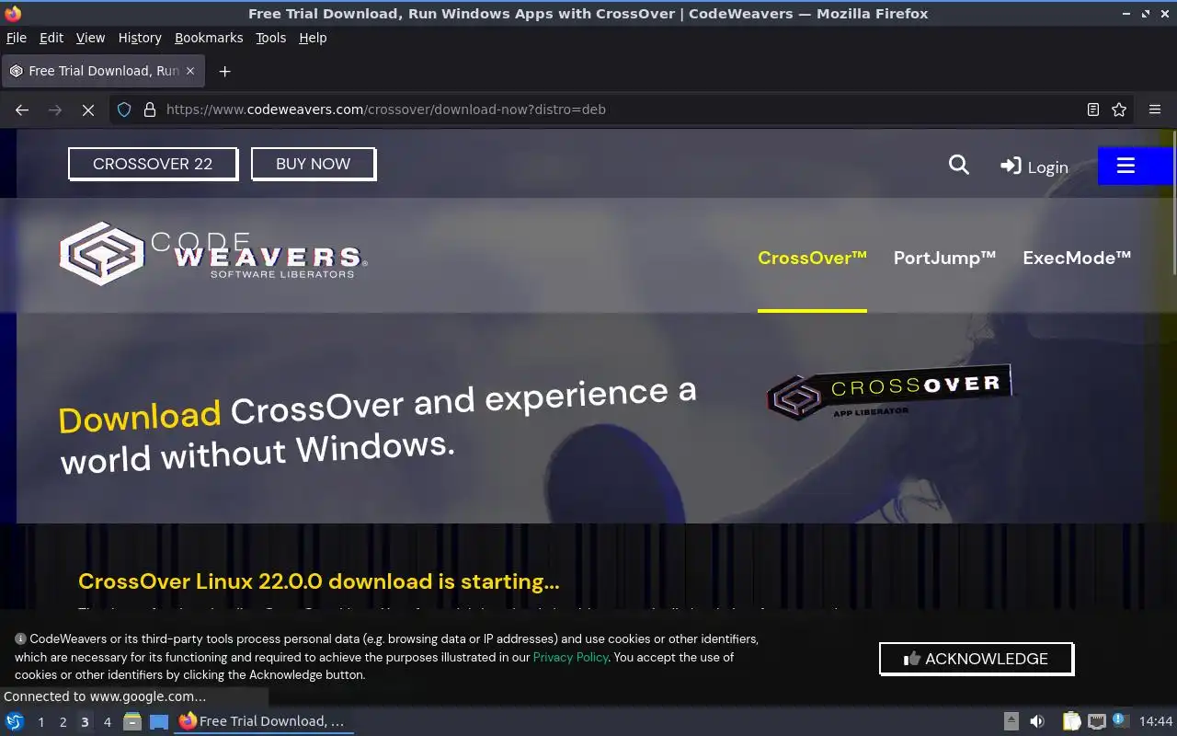1177x736 pixels.
Task: Click the CrossOver App Liberator logo
Action: click(x=889, y=392)
